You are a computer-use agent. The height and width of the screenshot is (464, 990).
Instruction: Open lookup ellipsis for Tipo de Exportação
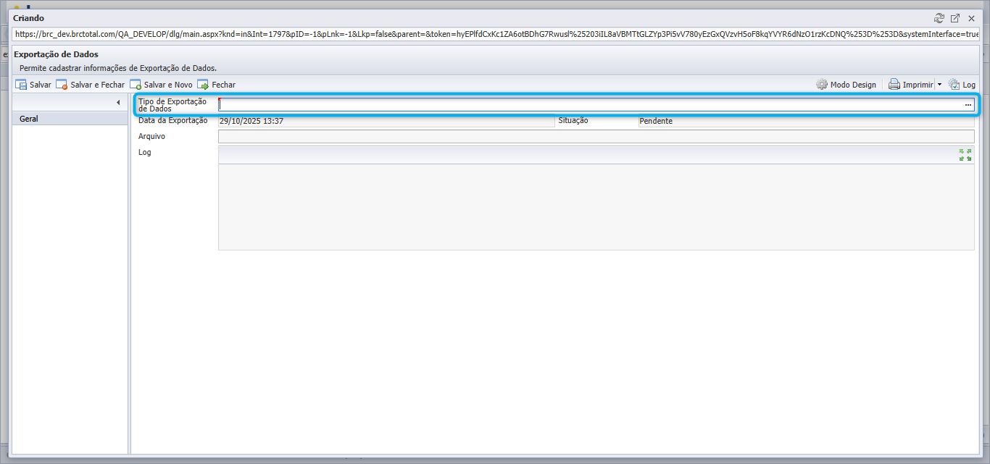pyautogui.click(x=968, y=105)
